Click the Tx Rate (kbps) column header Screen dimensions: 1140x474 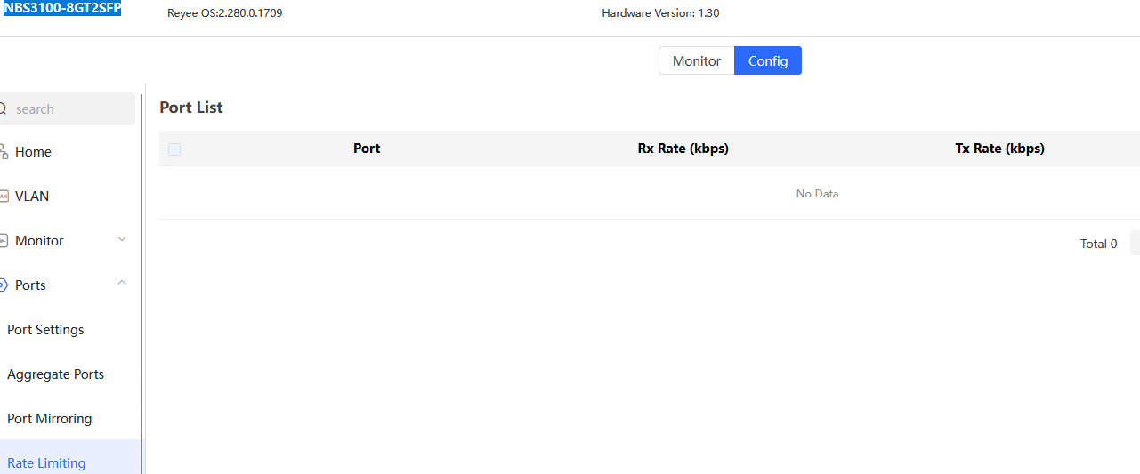pyautogui.click(x=999, y=149)
